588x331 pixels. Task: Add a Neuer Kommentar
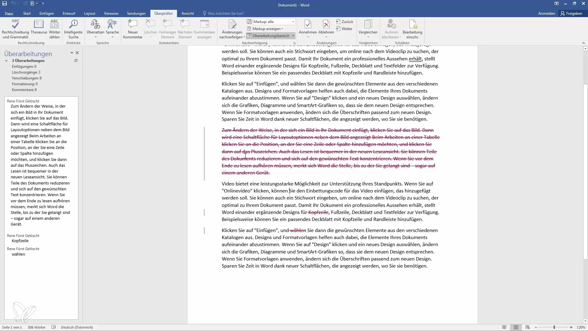(133, 29)
